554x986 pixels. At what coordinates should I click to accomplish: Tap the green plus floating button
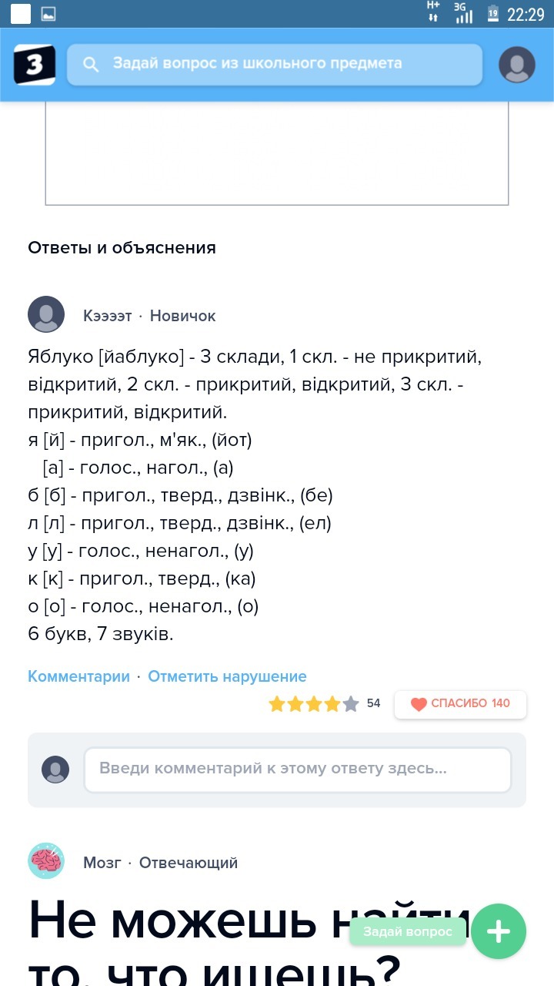pos(498,931)
